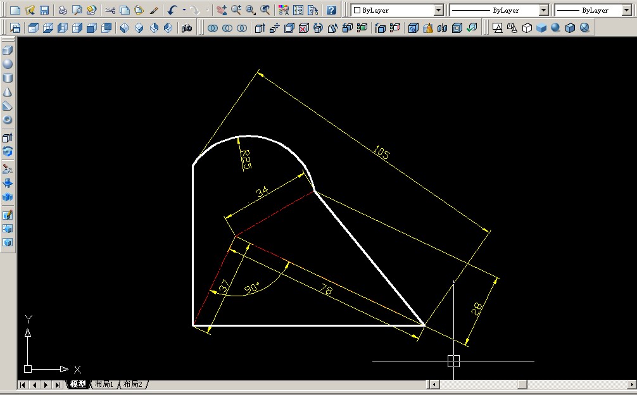Create a Cylinder solid
The height and width of the screenshot is (395, 637).
pos(8,78)
